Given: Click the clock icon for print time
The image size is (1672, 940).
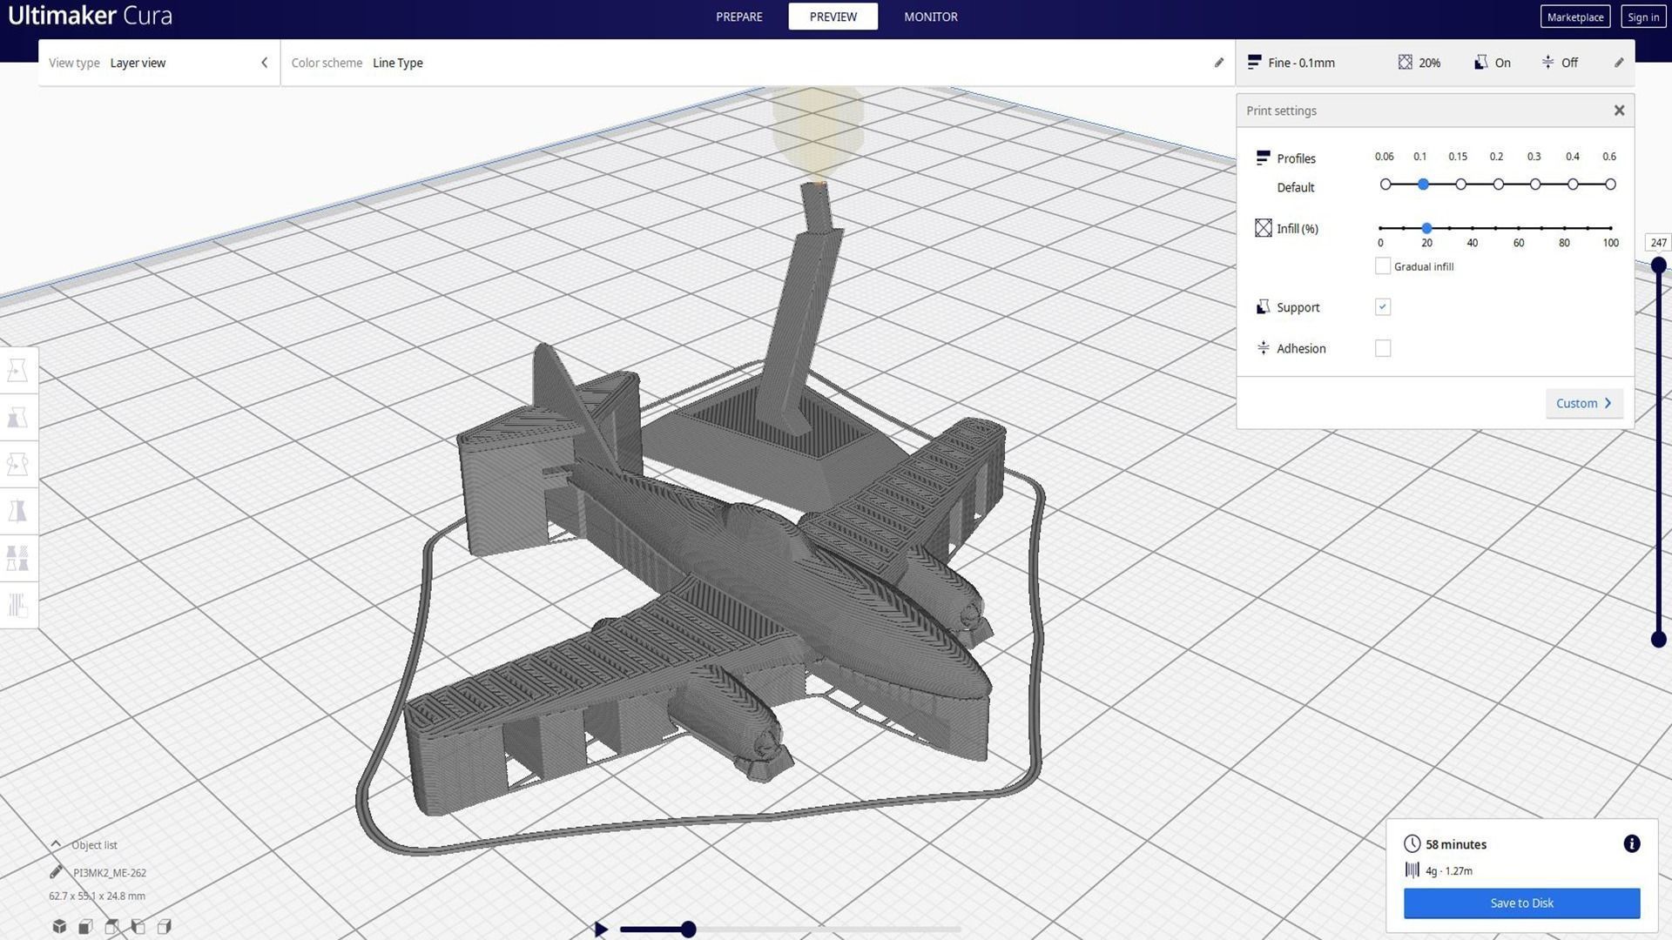Looking at the screenshot, I should 1412,843.
